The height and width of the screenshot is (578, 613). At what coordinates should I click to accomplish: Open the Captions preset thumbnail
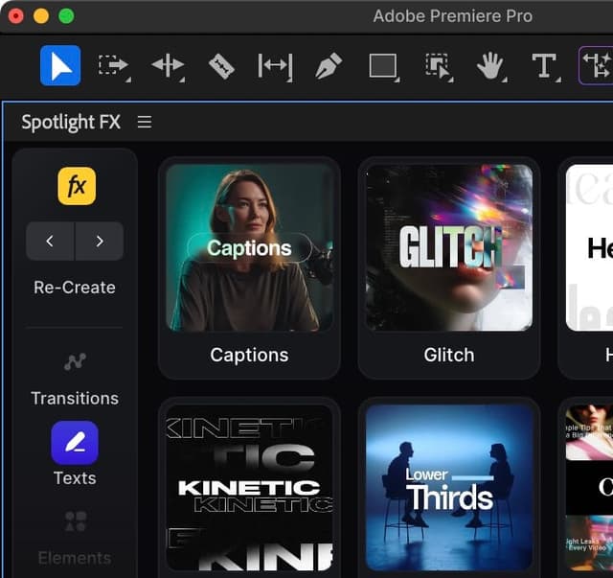point(249,248)
